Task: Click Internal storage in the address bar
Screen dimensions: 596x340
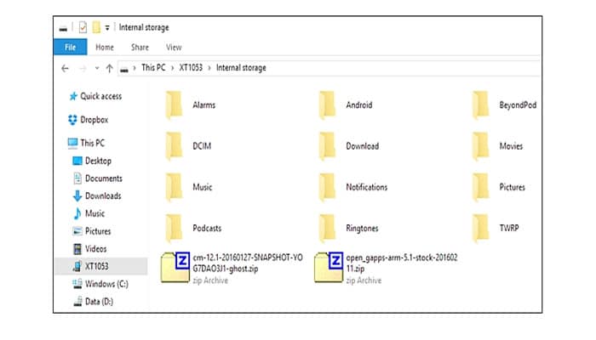Action: pyautogui.click(x=241, y=68)
